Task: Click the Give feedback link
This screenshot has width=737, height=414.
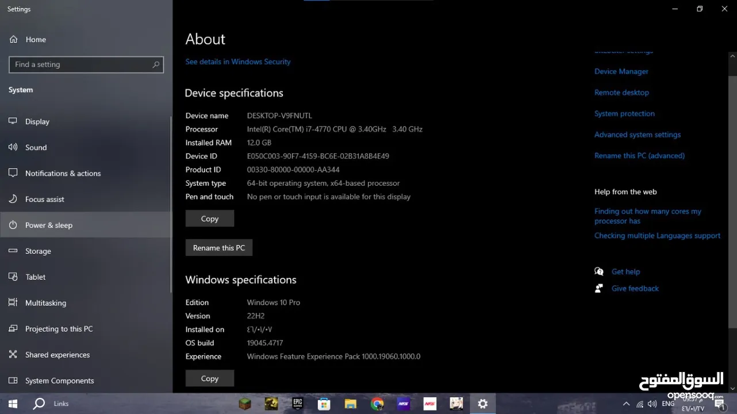Action: 635,289
